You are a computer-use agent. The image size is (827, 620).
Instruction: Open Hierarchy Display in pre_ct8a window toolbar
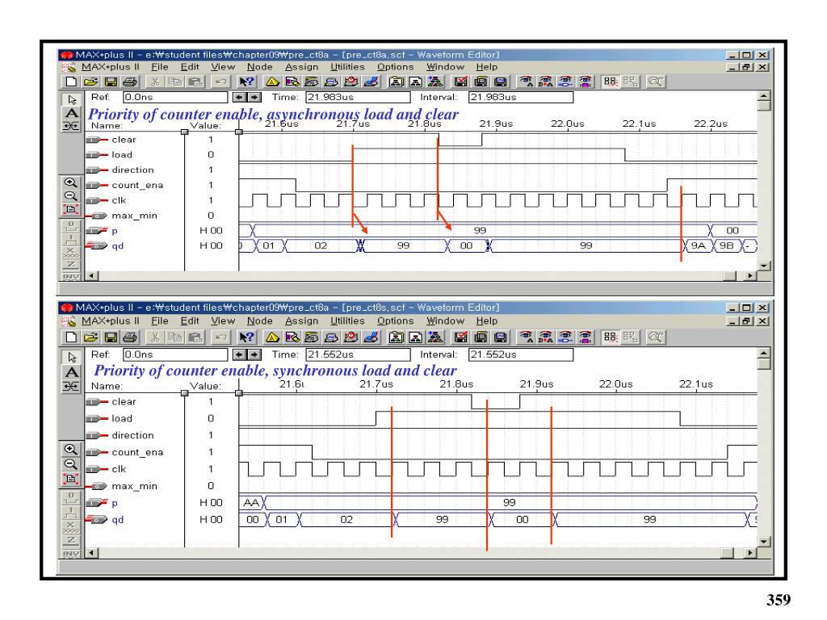[x=273, y=82]
